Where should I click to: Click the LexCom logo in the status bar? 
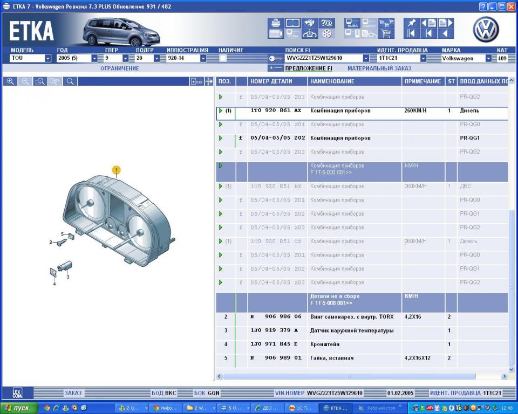pos(17,393)
